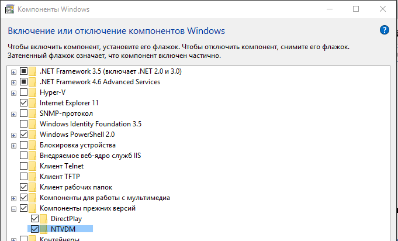
Task: Expand the .NET Framework 3.5 node
Action: pos(13,71)
